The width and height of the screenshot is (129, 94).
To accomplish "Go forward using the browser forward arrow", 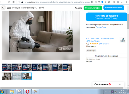I will [x=5, y=2].
